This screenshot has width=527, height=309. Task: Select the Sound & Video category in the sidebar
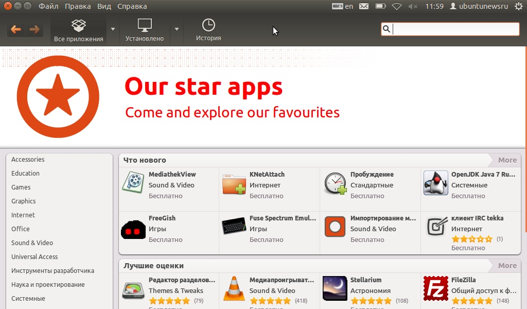click(x=32, y=243)
